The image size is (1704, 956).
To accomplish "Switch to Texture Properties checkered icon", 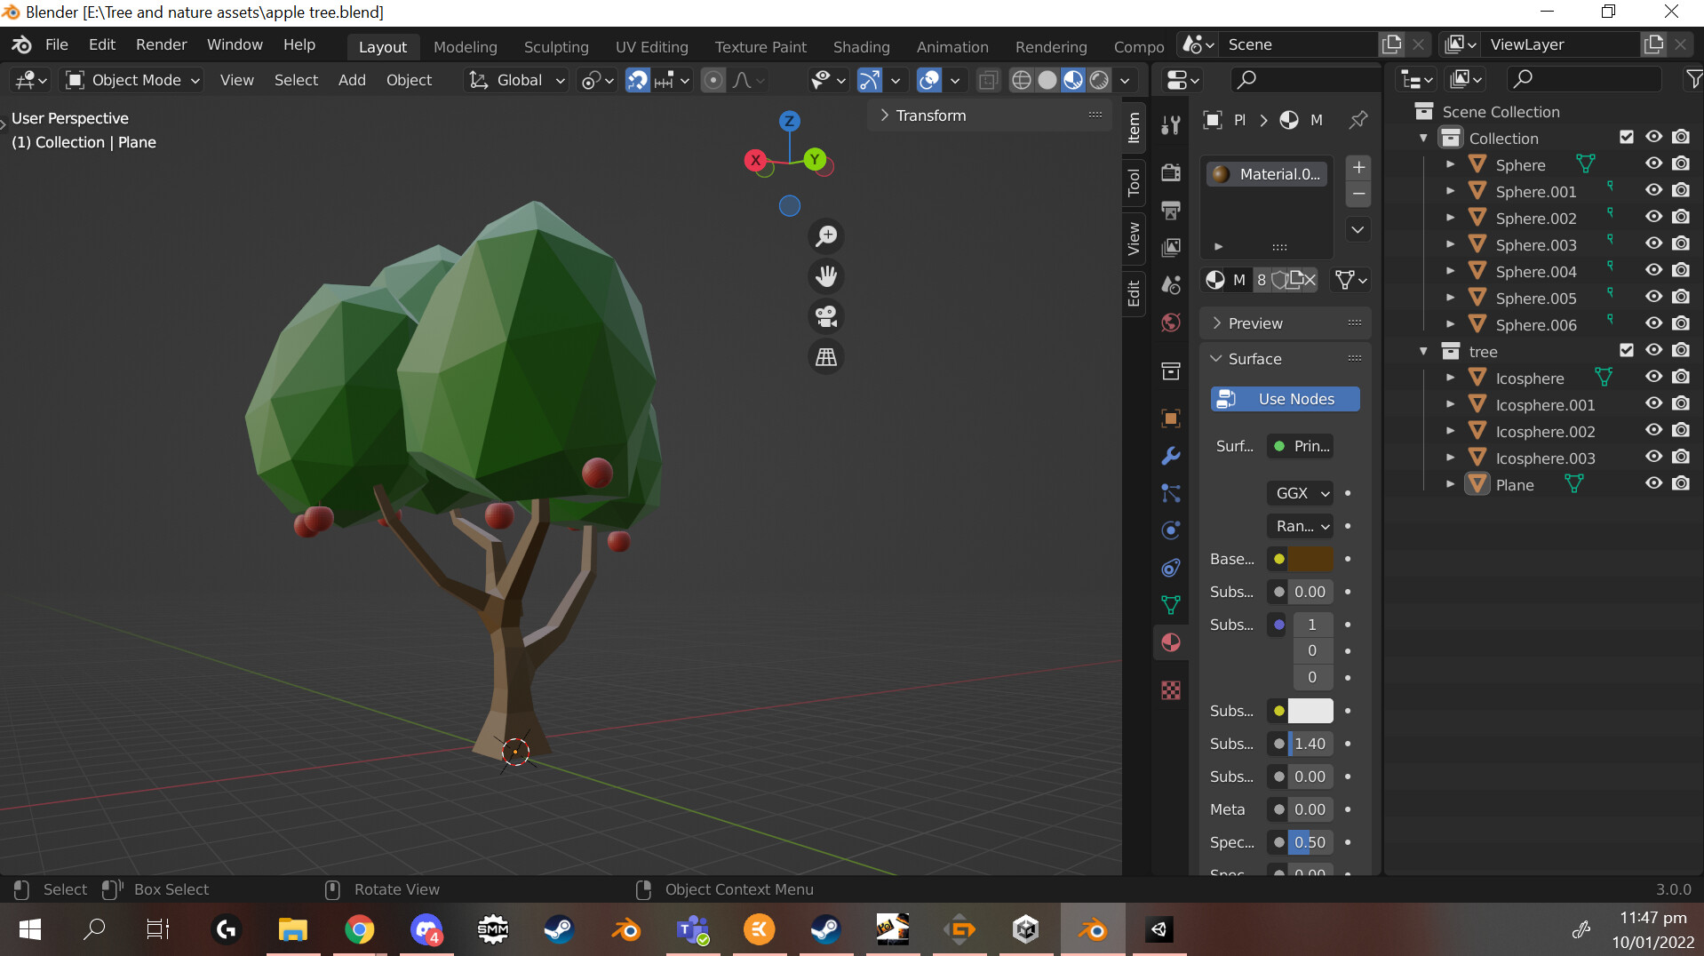I will [1173, 689].
